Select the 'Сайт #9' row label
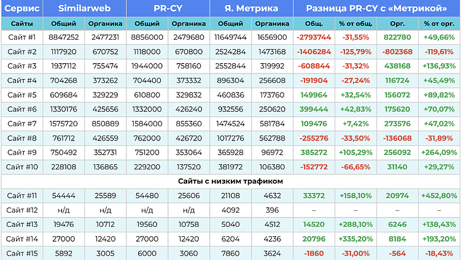 pyautogui.click(x=22, y=153)
